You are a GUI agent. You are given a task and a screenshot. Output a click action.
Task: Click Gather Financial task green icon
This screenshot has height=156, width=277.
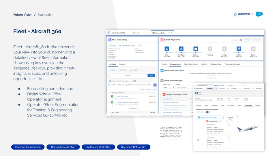[x=112, y=102]
